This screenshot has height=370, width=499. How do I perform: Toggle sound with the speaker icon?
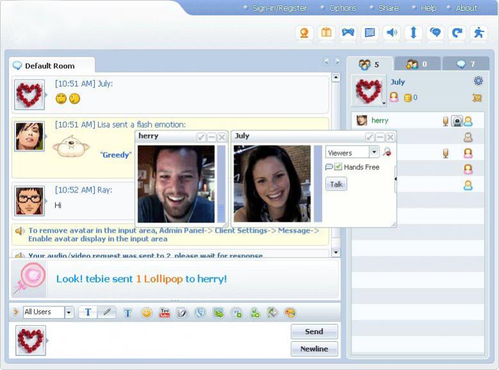pos(391,33)
